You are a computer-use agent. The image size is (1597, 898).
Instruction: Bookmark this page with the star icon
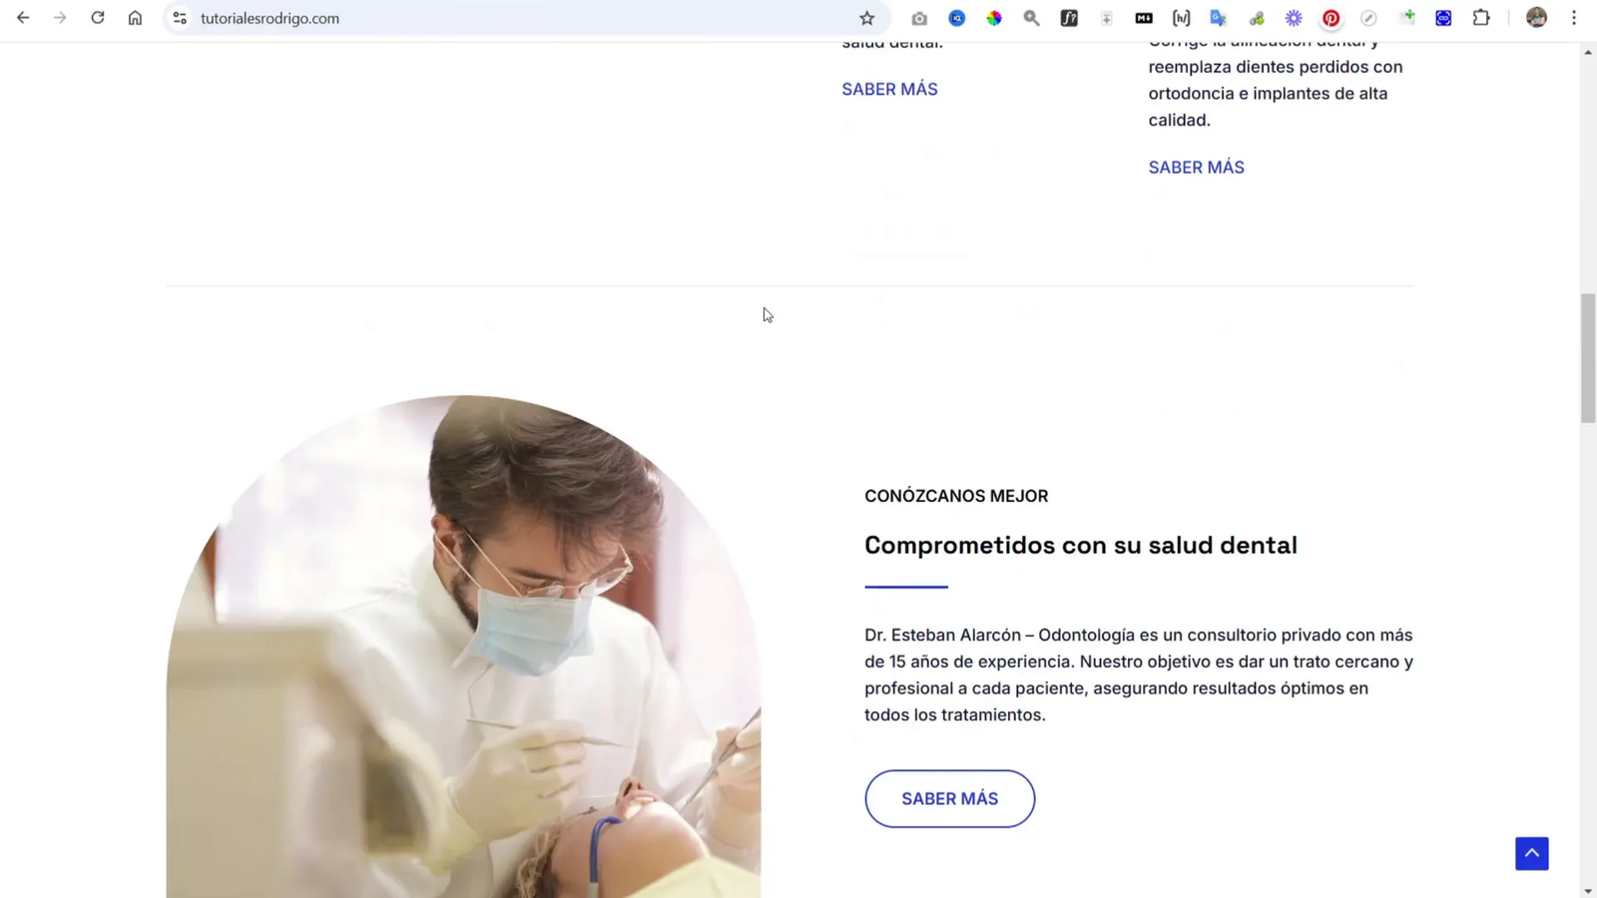867,18
